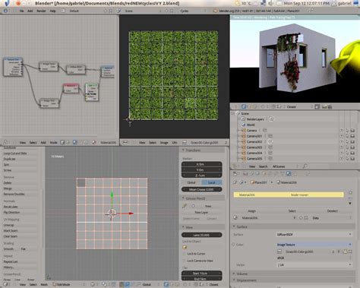
Task: Click Unwrap button under UV Mapping
Action: click(20, 225)
